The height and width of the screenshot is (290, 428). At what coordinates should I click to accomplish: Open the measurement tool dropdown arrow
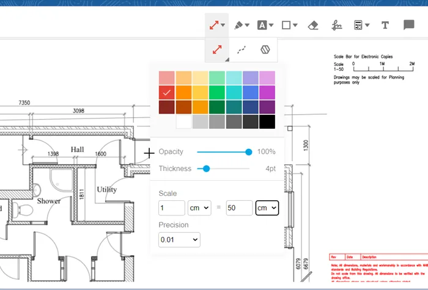click(223, 25)
